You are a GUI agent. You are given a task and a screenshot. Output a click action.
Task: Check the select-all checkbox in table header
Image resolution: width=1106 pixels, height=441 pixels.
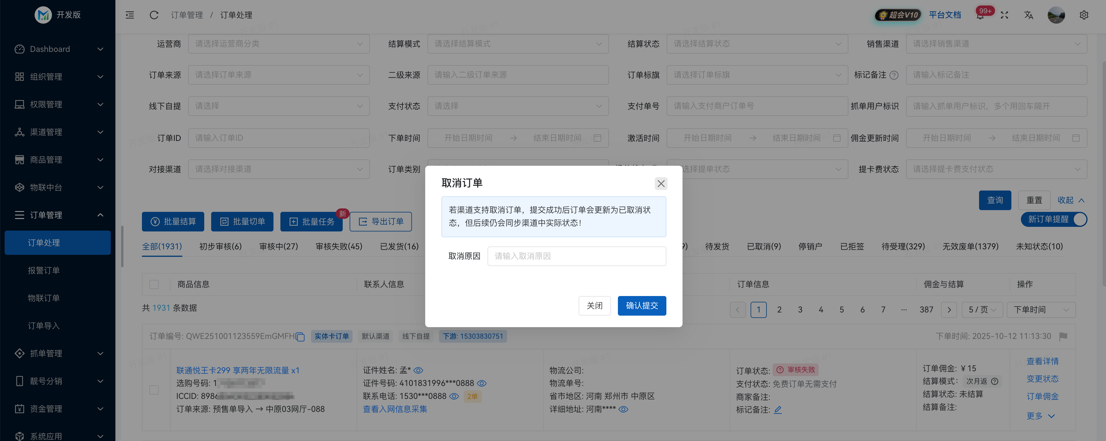pos(155,284)
